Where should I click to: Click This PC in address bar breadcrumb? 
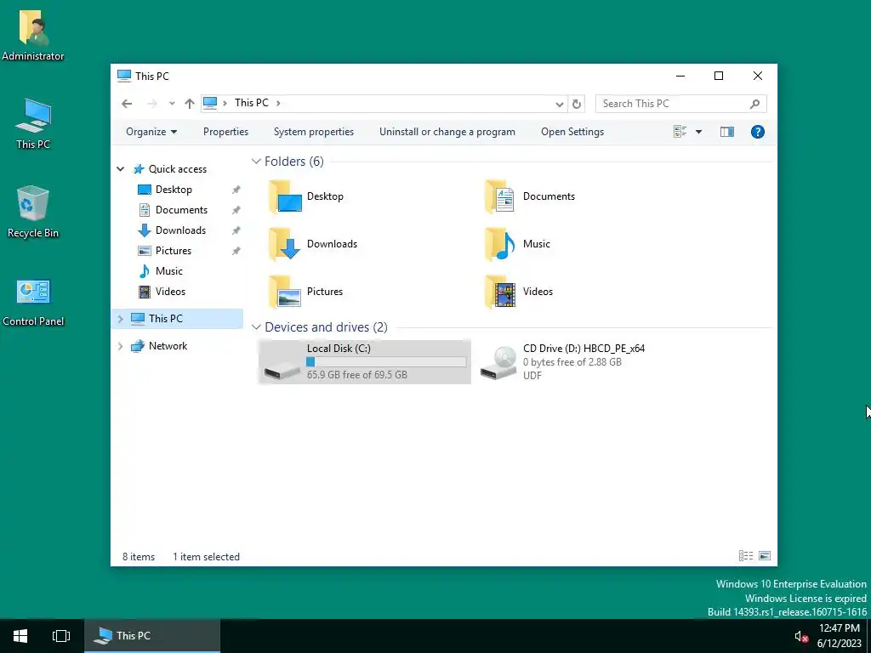[251, 103]
